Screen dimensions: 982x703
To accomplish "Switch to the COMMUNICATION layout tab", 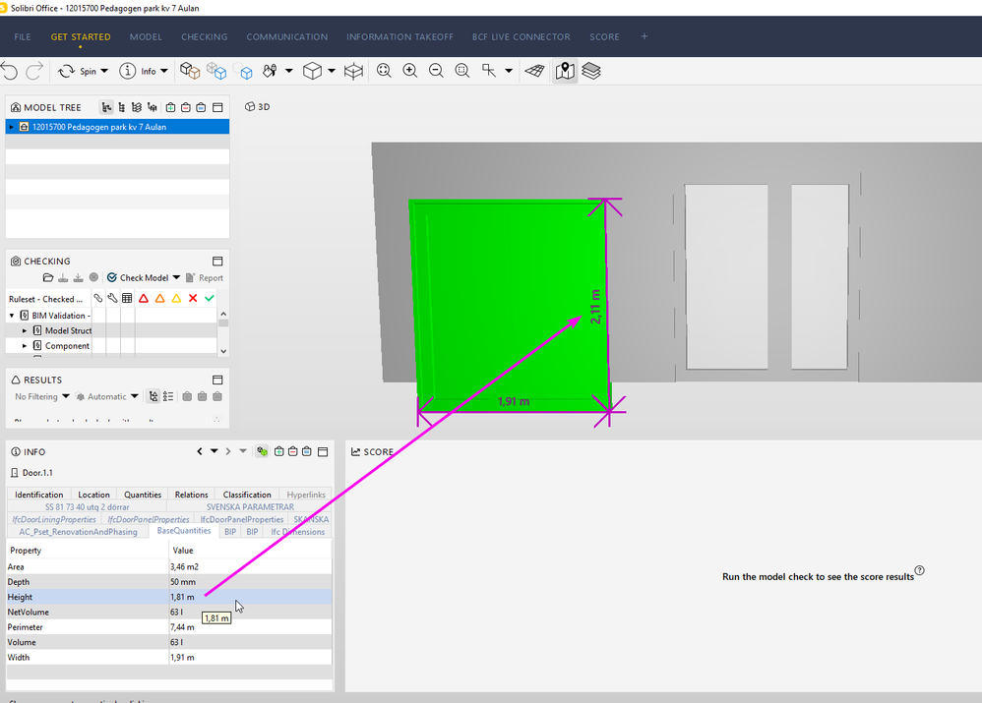I will click(287, 37).
